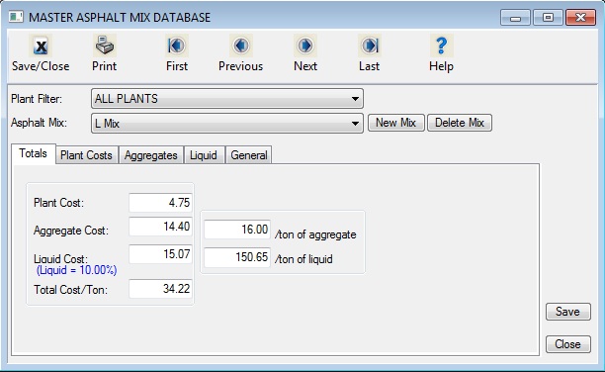Click the 'Asphalt Mix:' label

point(39,123)
